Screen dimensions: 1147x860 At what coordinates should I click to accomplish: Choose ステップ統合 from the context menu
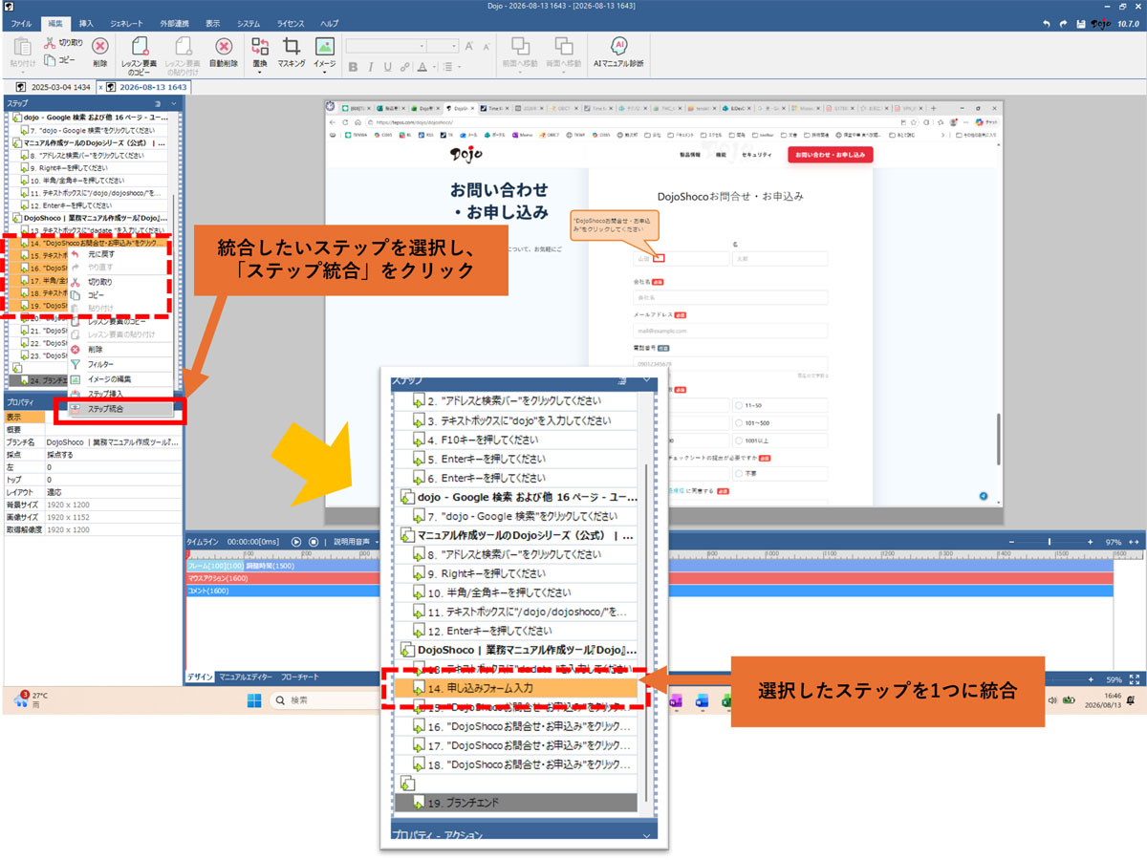tap(121, 409)
